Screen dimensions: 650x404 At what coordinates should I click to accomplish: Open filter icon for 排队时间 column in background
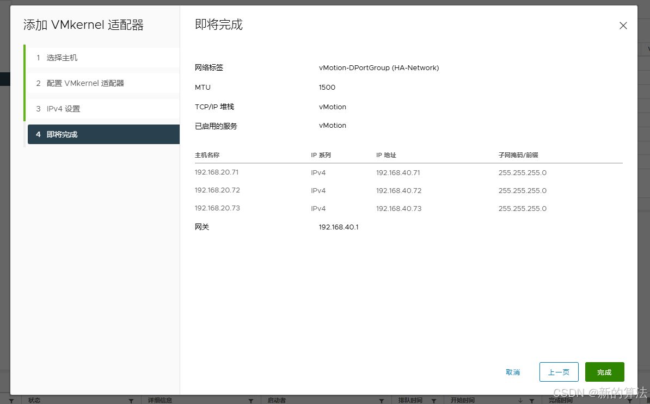[434, 401]
